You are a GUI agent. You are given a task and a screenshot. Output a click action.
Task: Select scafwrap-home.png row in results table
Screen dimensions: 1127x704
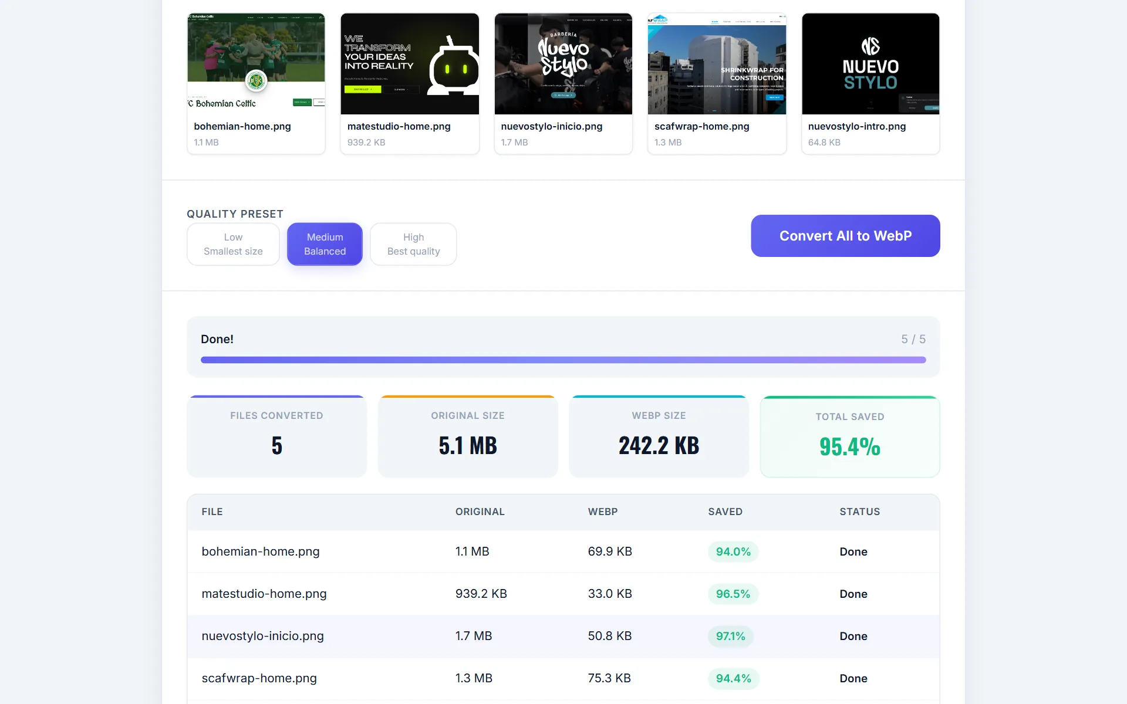(x=563, y=678)
